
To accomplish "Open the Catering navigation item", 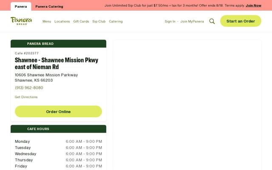I will (116, 21).
